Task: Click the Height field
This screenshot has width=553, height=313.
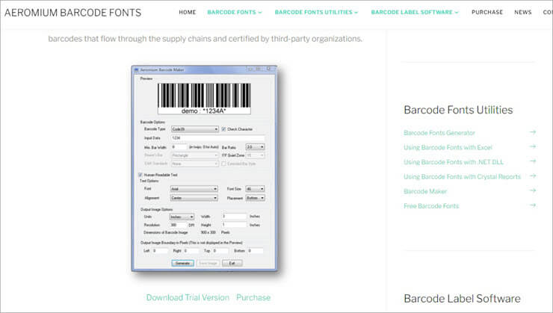Action: pyautogui.click(x=234, y=225)
